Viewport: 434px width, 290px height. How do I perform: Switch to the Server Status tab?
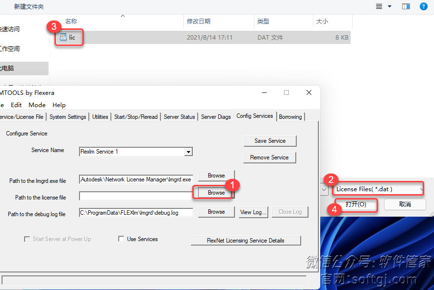pyautogui.click(x=179, y=117)
